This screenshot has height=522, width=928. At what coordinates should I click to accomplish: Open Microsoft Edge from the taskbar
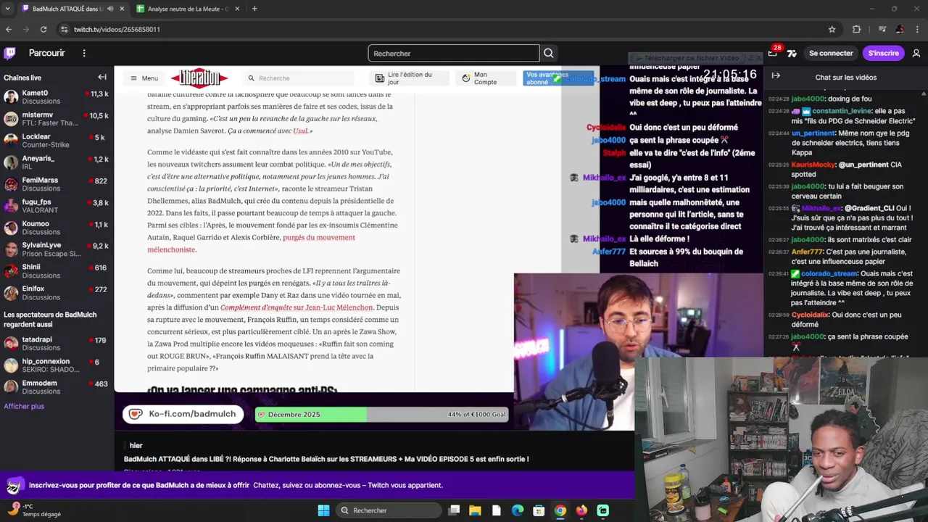point(518,510)
